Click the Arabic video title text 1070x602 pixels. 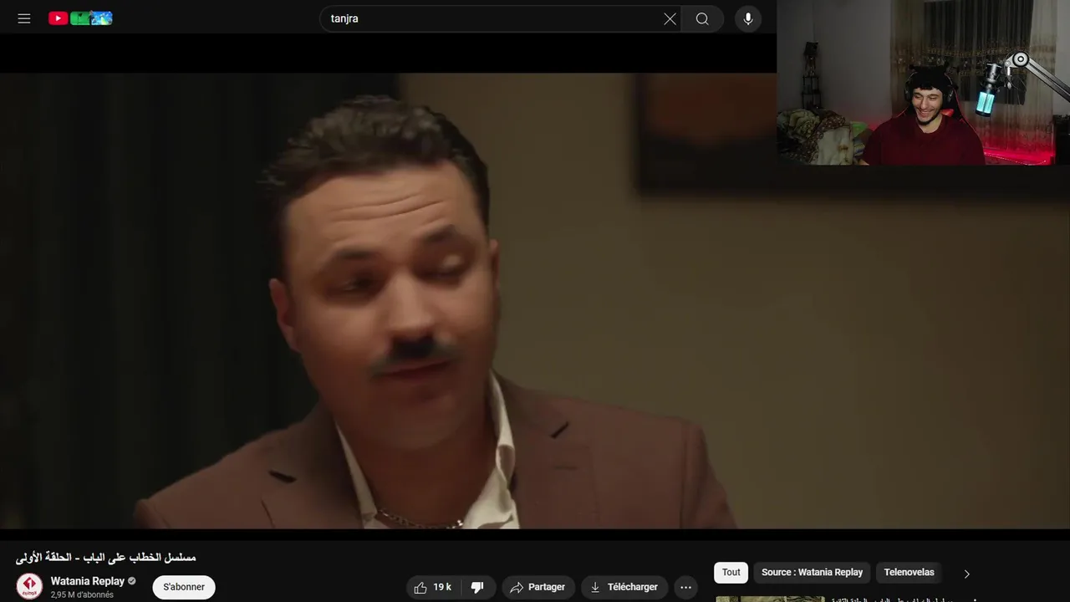(105, 557)
